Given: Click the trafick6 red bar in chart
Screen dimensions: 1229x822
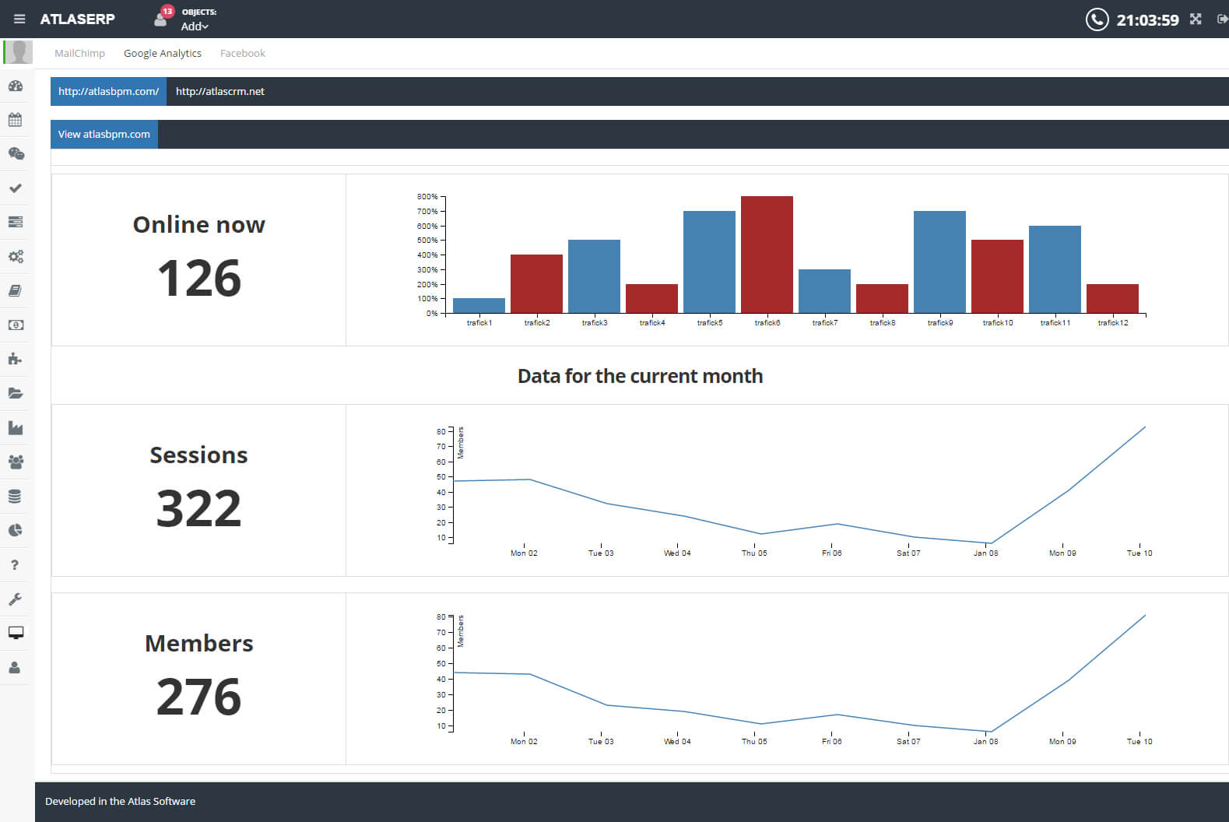Looking at the screenshot, I should pyautogui.click(x=767, y=255).
